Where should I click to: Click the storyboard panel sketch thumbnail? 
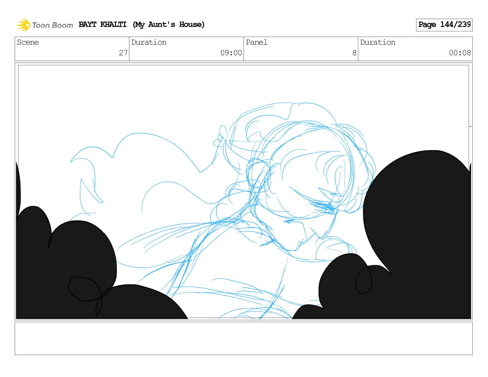coord(244,191)
